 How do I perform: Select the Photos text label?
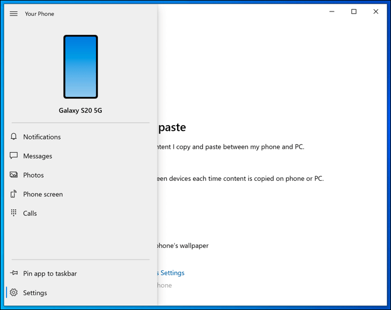(x=33, y=175)
